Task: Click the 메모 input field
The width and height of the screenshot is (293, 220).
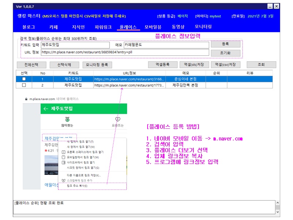Action: point(166,45)
